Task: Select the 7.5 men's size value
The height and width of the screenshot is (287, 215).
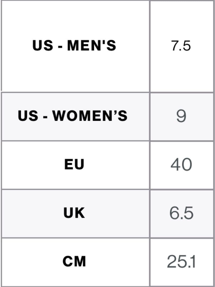Action: 181,46
